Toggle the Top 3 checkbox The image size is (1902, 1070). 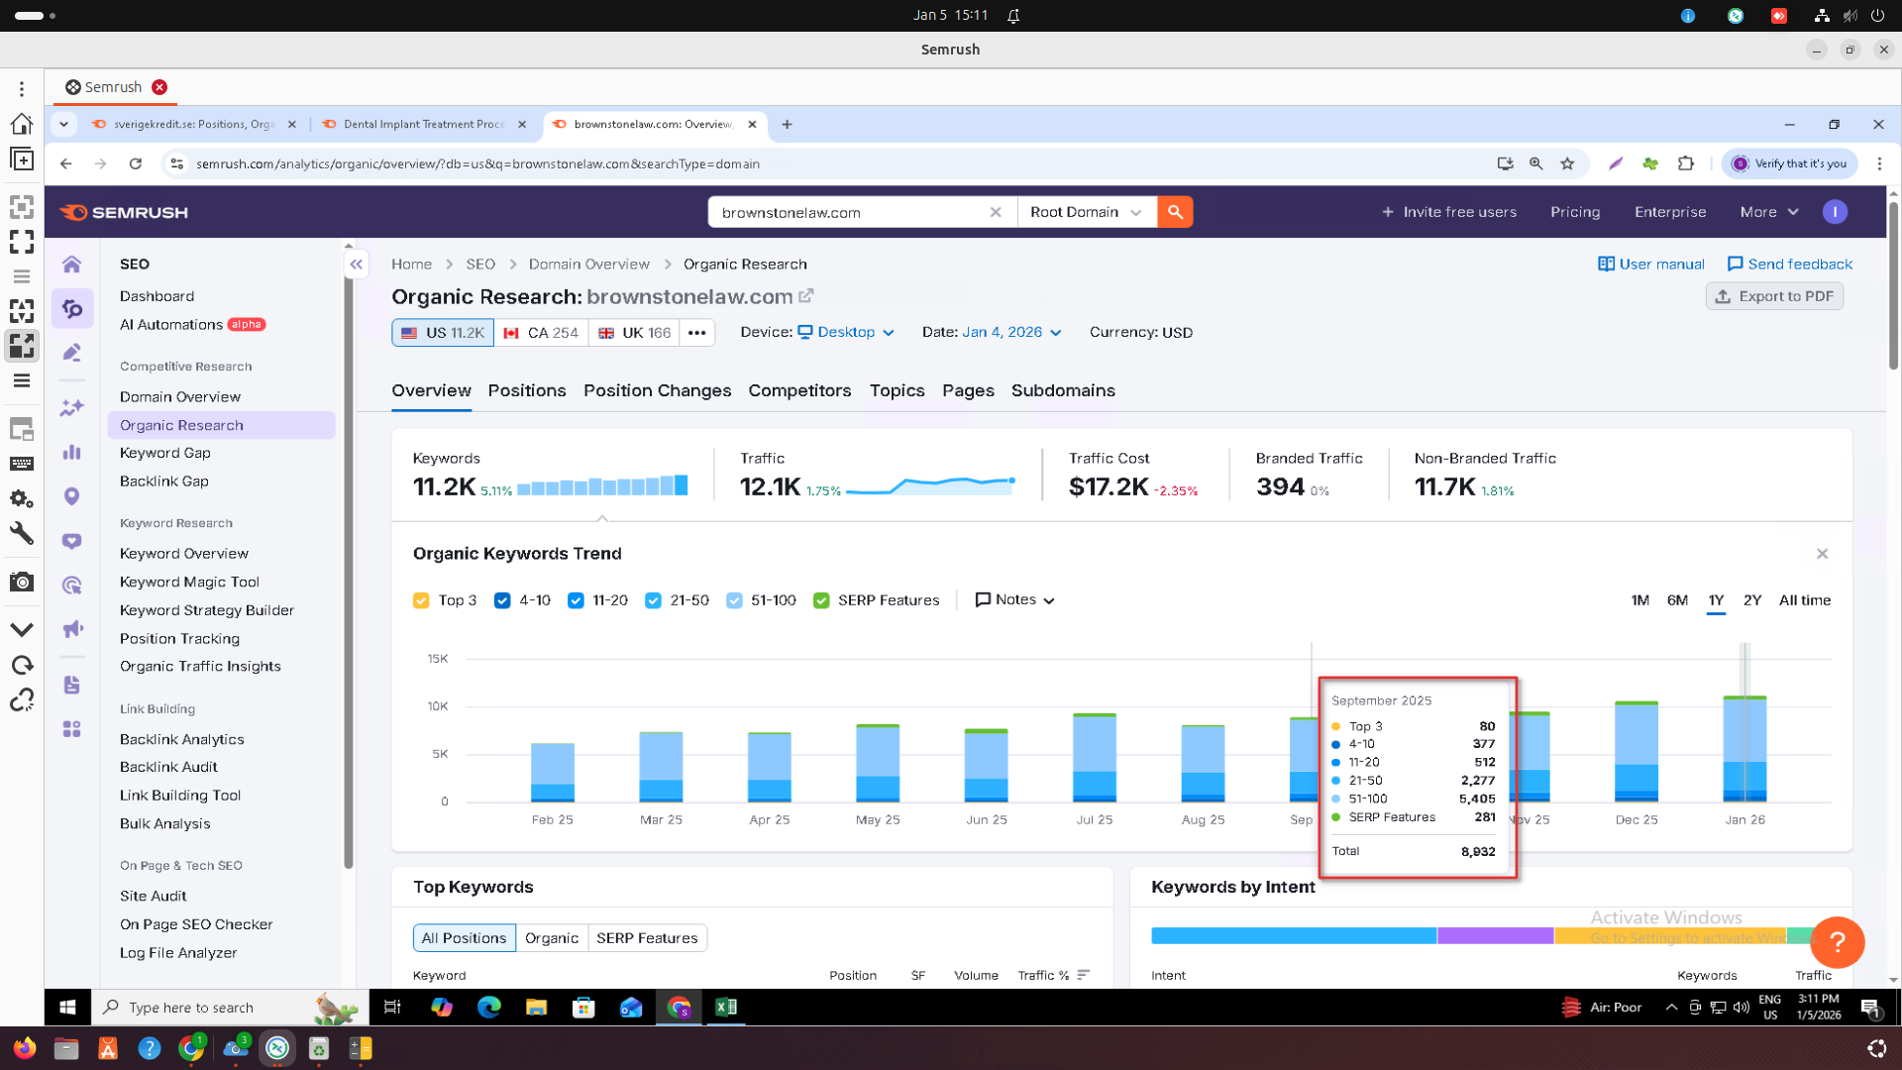(x=421, y=600)
